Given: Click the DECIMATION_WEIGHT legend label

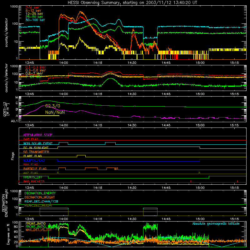Looking at the screenshot, I should tap(40, 197).
